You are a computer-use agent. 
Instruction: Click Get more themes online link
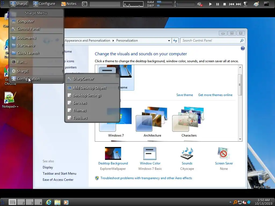(215, 95)
